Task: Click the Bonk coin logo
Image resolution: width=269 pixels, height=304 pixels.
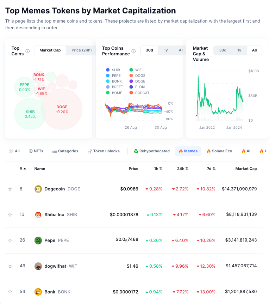Action: click(x=38, y=292)
